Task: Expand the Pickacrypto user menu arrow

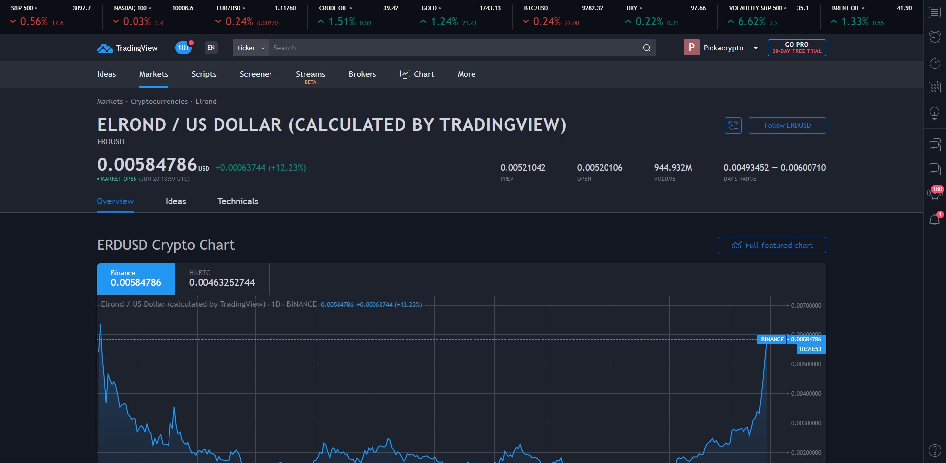Action: [755, 48]
